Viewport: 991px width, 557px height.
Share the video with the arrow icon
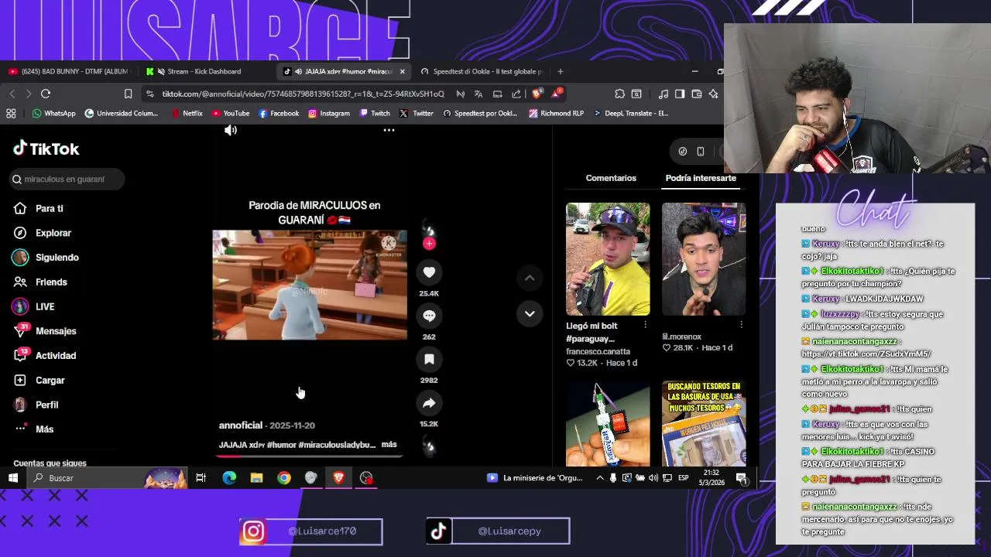(x=429, y=403)
